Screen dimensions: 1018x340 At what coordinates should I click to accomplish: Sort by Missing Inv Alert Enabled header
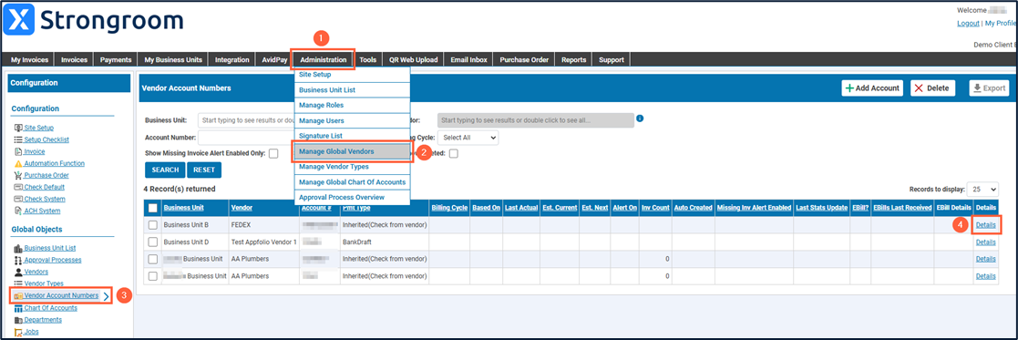click(754, 208)
